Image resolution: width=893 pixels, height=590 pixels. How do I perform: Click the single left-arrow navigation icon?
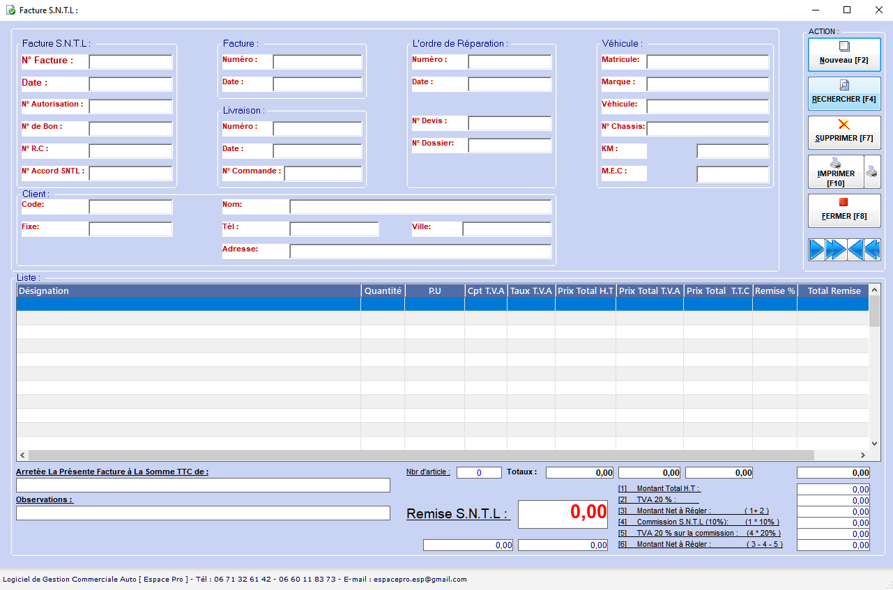855,249
